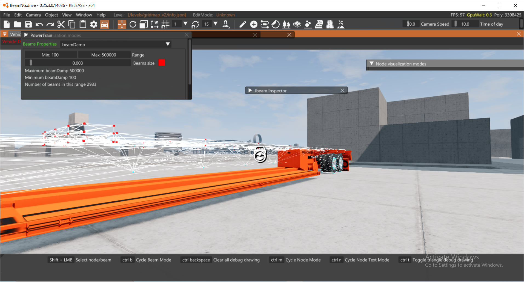Click the Time of day input field
The width and height of the screenshot is (524, 282).
466,24
